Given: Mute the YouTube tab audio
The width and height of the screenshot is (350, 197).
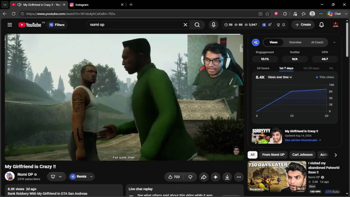Looking at the screenshot, I should click(x=19, y=5).
